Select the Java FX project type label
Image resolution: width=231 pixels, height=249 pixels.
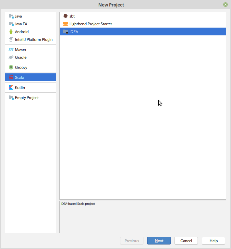[21, 24]
